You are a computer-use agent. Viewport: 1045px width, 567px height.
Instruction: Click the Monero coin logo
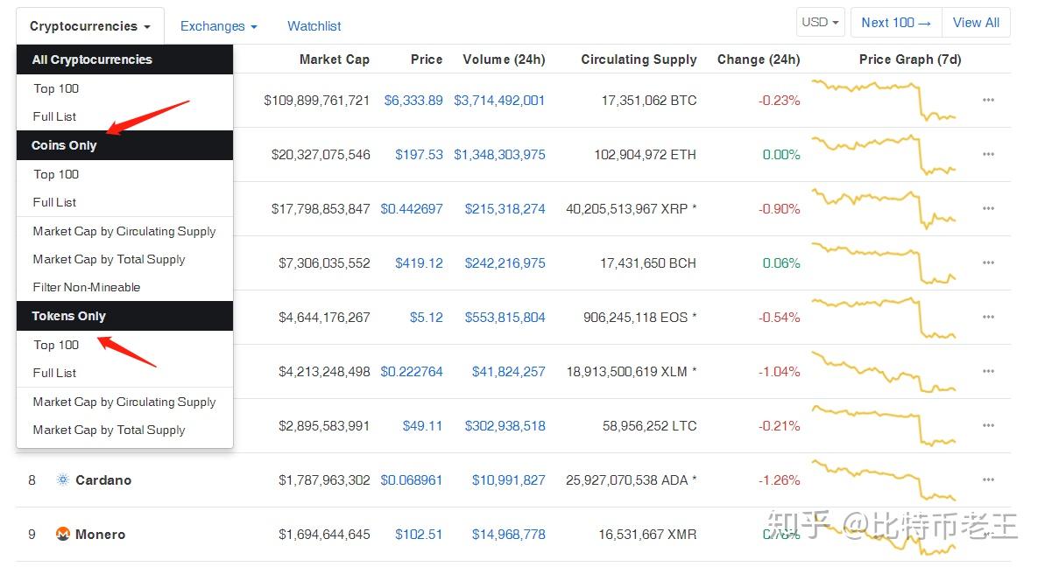click(x=62, y=534)
